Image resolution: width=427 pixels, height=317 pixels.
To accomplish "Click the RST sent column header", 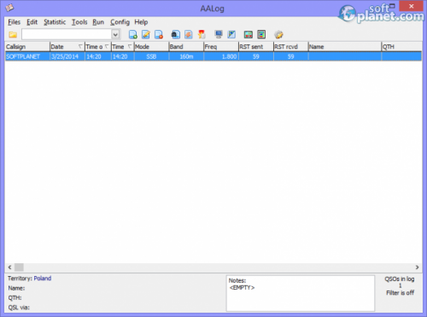I will click(x=256, y=47).
